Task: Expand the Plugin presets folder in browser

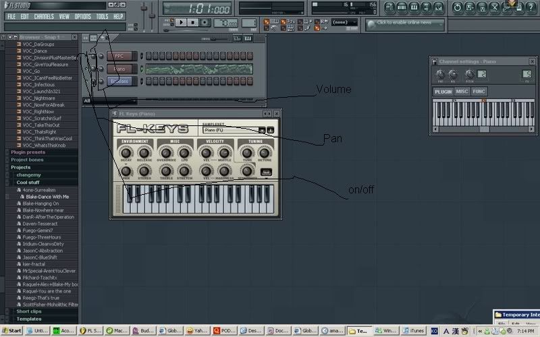Action: [28, 152]
